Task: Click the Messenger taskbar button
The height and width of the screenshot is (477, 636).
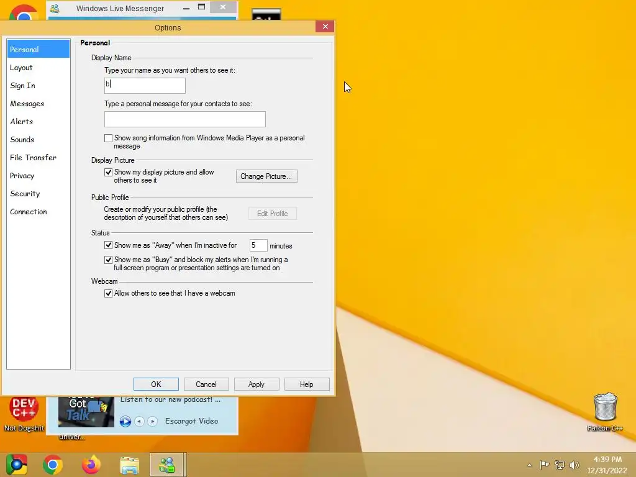Action: [168, 465]
